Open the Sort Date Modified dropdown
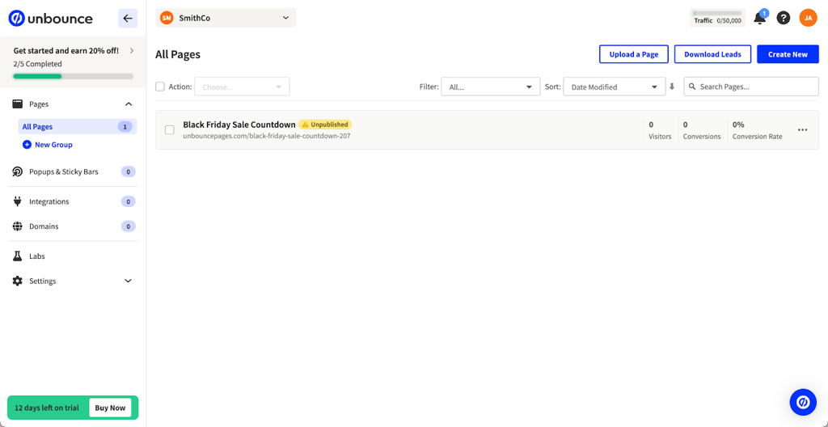 pos(615,87)
